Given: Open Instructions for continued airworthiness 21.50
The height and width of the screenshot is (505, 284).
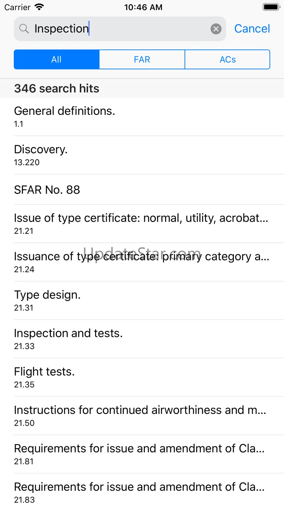Looking at the screenshot, I should [x=142, y=416].
